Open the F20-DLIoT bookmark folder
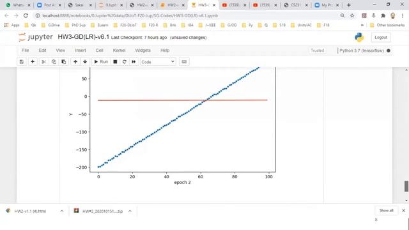409x230 pixels. pyautogui.click(x=125, y=25)
